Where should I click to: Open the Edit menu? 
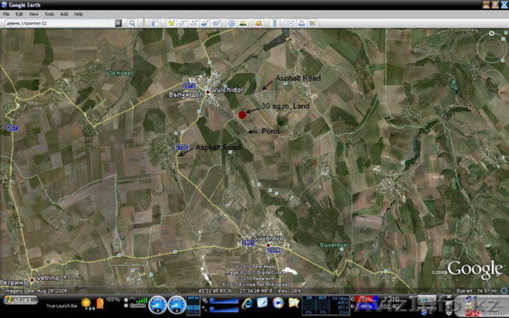point(19,14)
